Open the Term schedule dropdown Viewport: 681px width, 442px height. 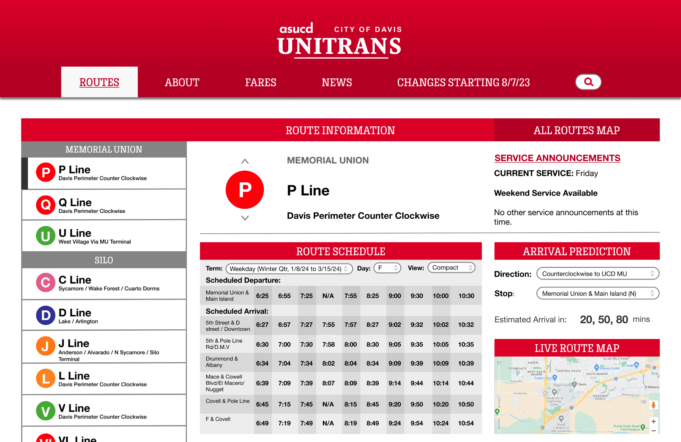(x=289, y=269)
